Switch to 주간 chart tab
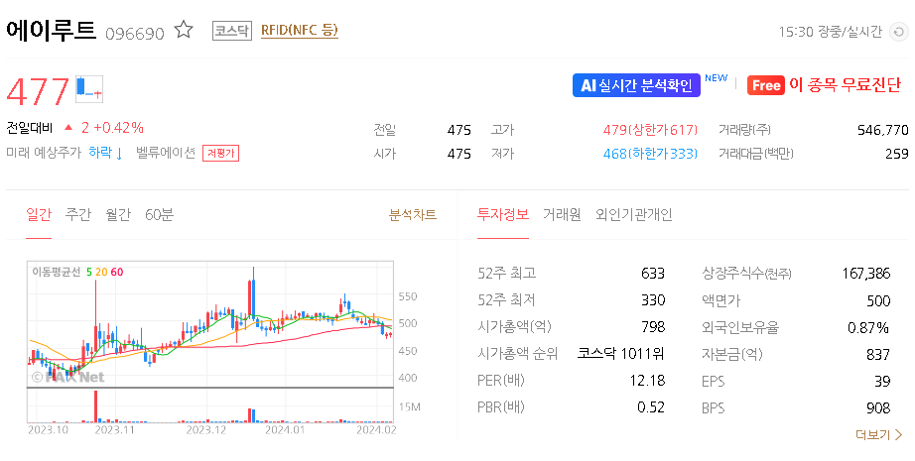Screen dimensions: 915x461 [x=78, y=214]
